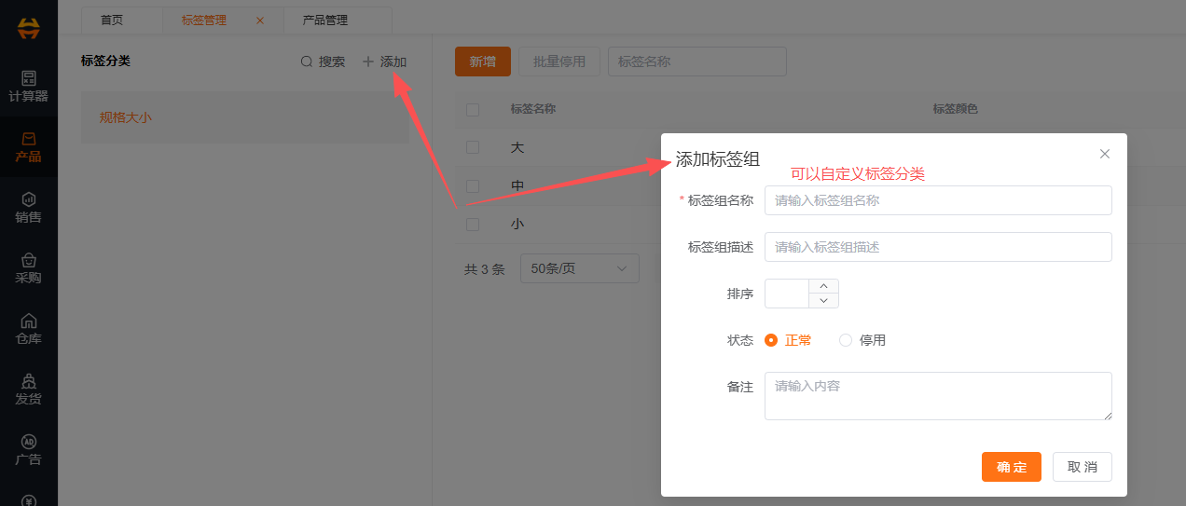Image resolution: width=1186 pixels, height=506 pixels.
Task: Switch to the 首页 tab
Action: pyautogui.click(x=112, y=20)
